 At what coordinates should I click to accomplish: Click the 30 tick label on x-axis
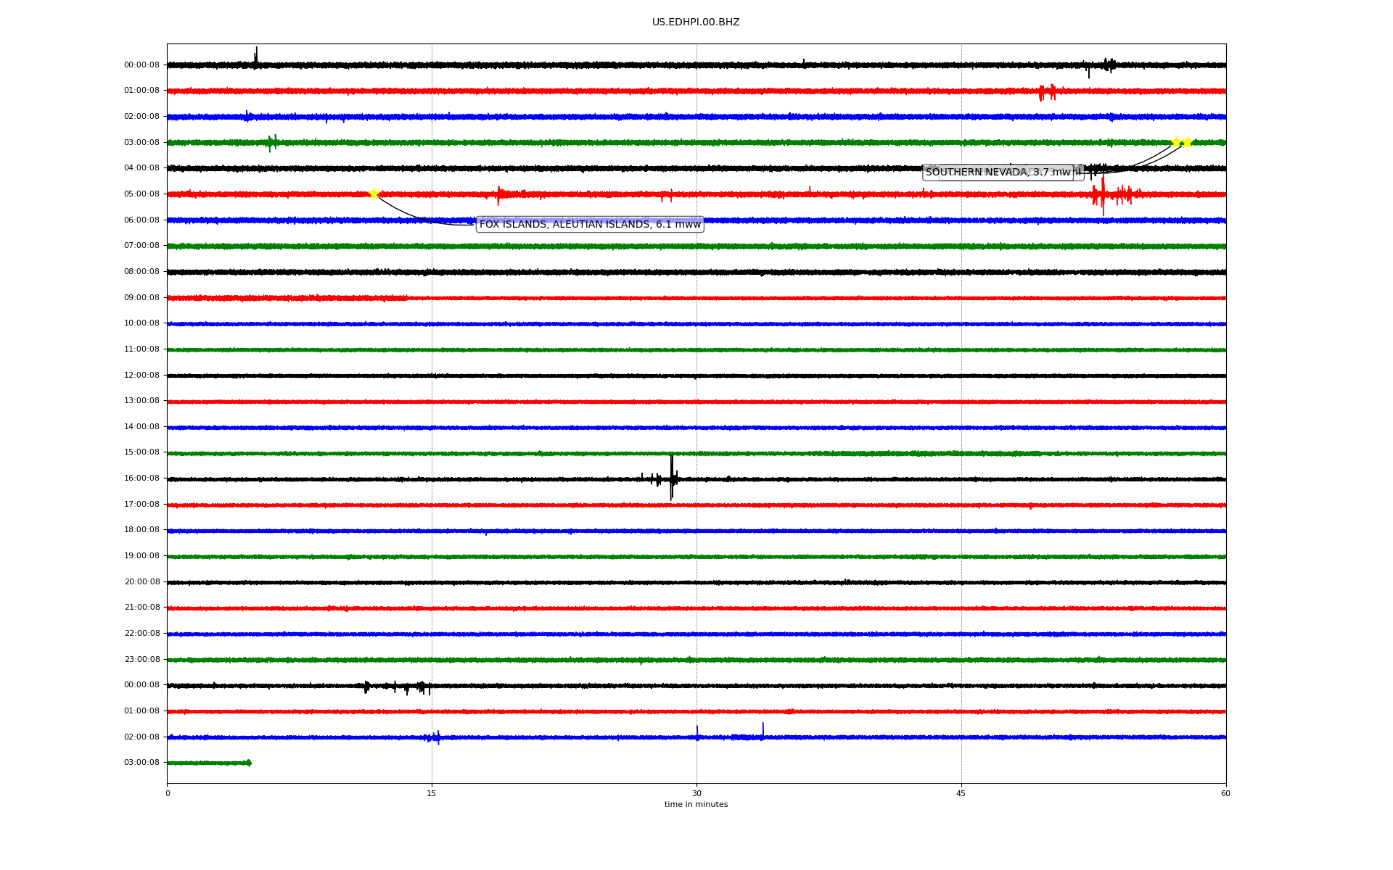pyautogui.click(x=696, y=793)
